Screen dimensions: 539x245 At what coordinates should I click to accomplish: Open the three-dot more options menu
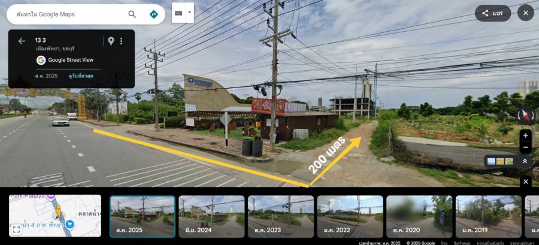pos(121,41)
